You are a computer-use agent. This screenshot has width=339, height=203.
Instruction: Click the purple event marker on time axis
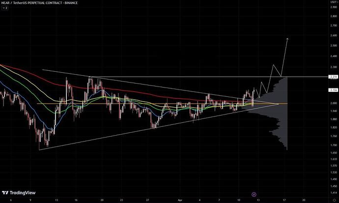pyautogui.click(x=254, y=194)
